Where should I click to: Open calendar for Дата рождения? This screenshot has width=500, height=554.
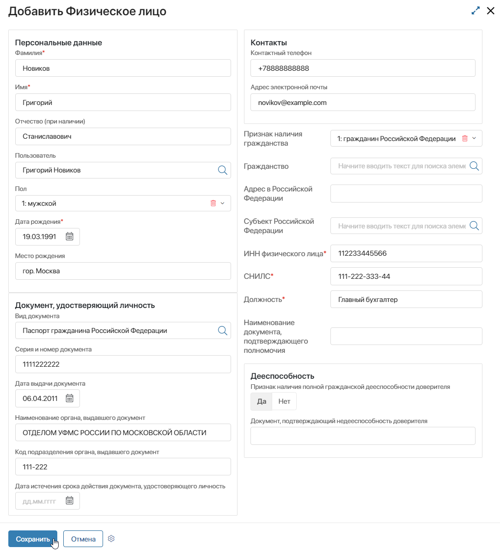coord(70,237)
